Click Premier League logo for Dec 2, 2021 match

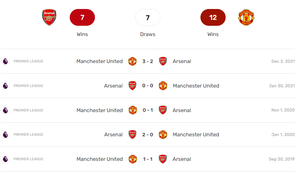(5, 61)
